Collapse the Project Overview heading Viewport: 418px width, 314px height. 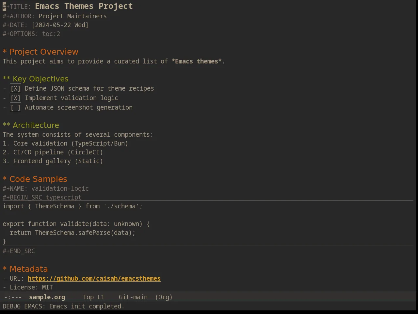40,52
